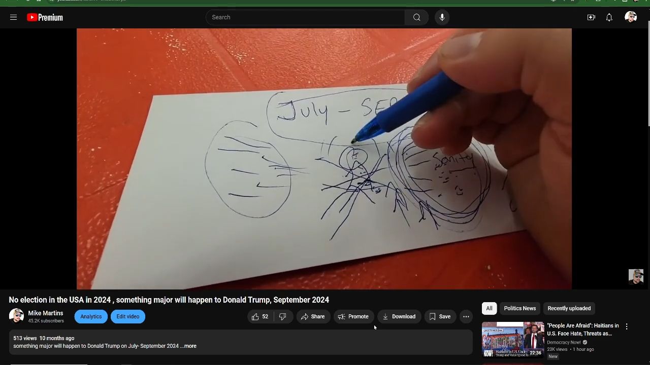
Task: Open more actions ellipsis under video
Action: (x=466, y=316)
